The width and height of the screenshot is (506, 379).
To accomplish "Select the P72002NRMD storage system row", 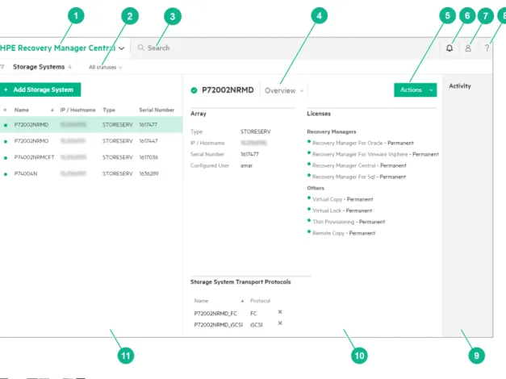I will 91,125.
